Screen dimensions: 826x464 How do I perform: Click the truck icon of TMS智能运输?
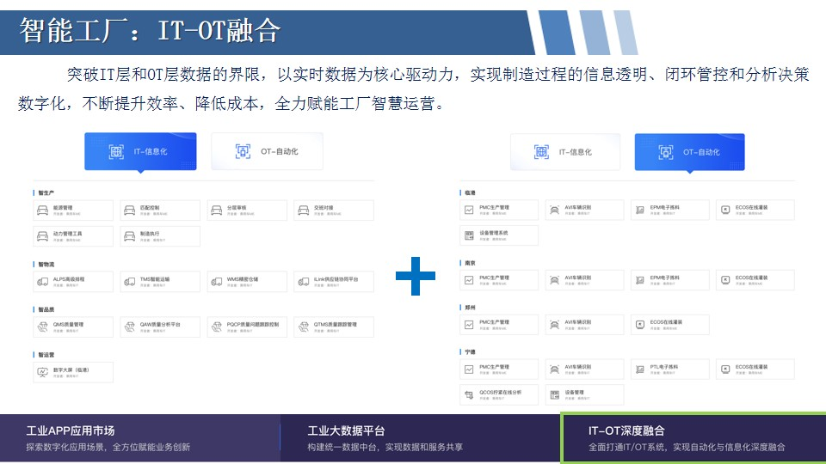click(x=130, y=282)
